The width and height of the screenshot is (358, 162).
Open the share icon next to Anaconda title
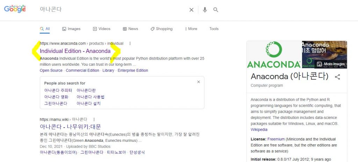(x=337, y=77)
